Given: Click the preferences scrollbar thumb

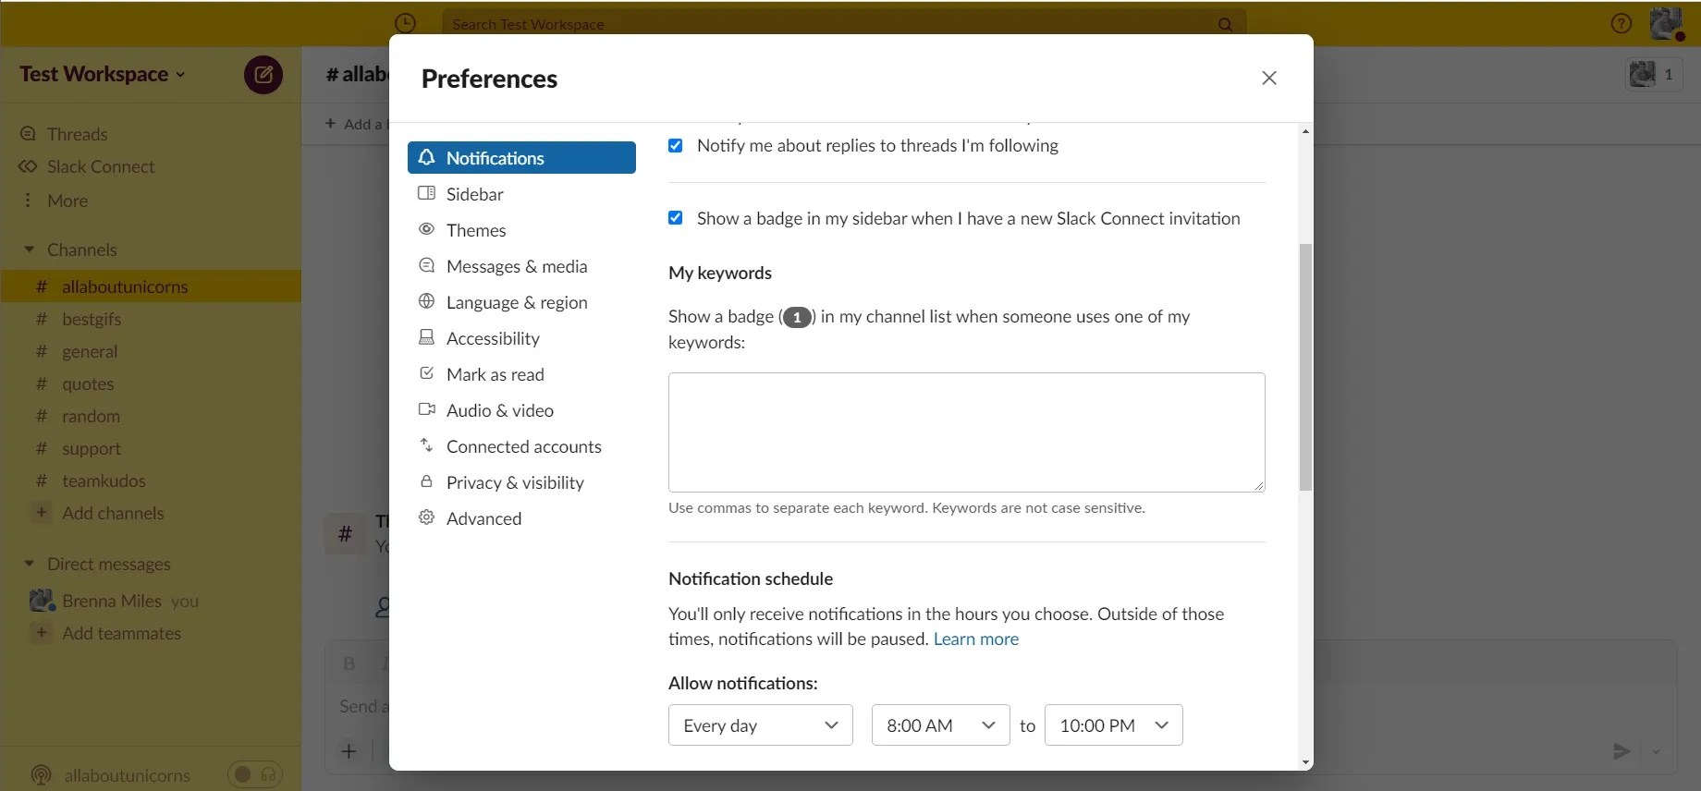Looking at the screenshot, I should click(x=1305, y=367).
